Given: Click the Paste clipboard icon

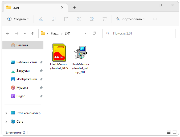Looking at the screenshot, I should coord(66,19).
